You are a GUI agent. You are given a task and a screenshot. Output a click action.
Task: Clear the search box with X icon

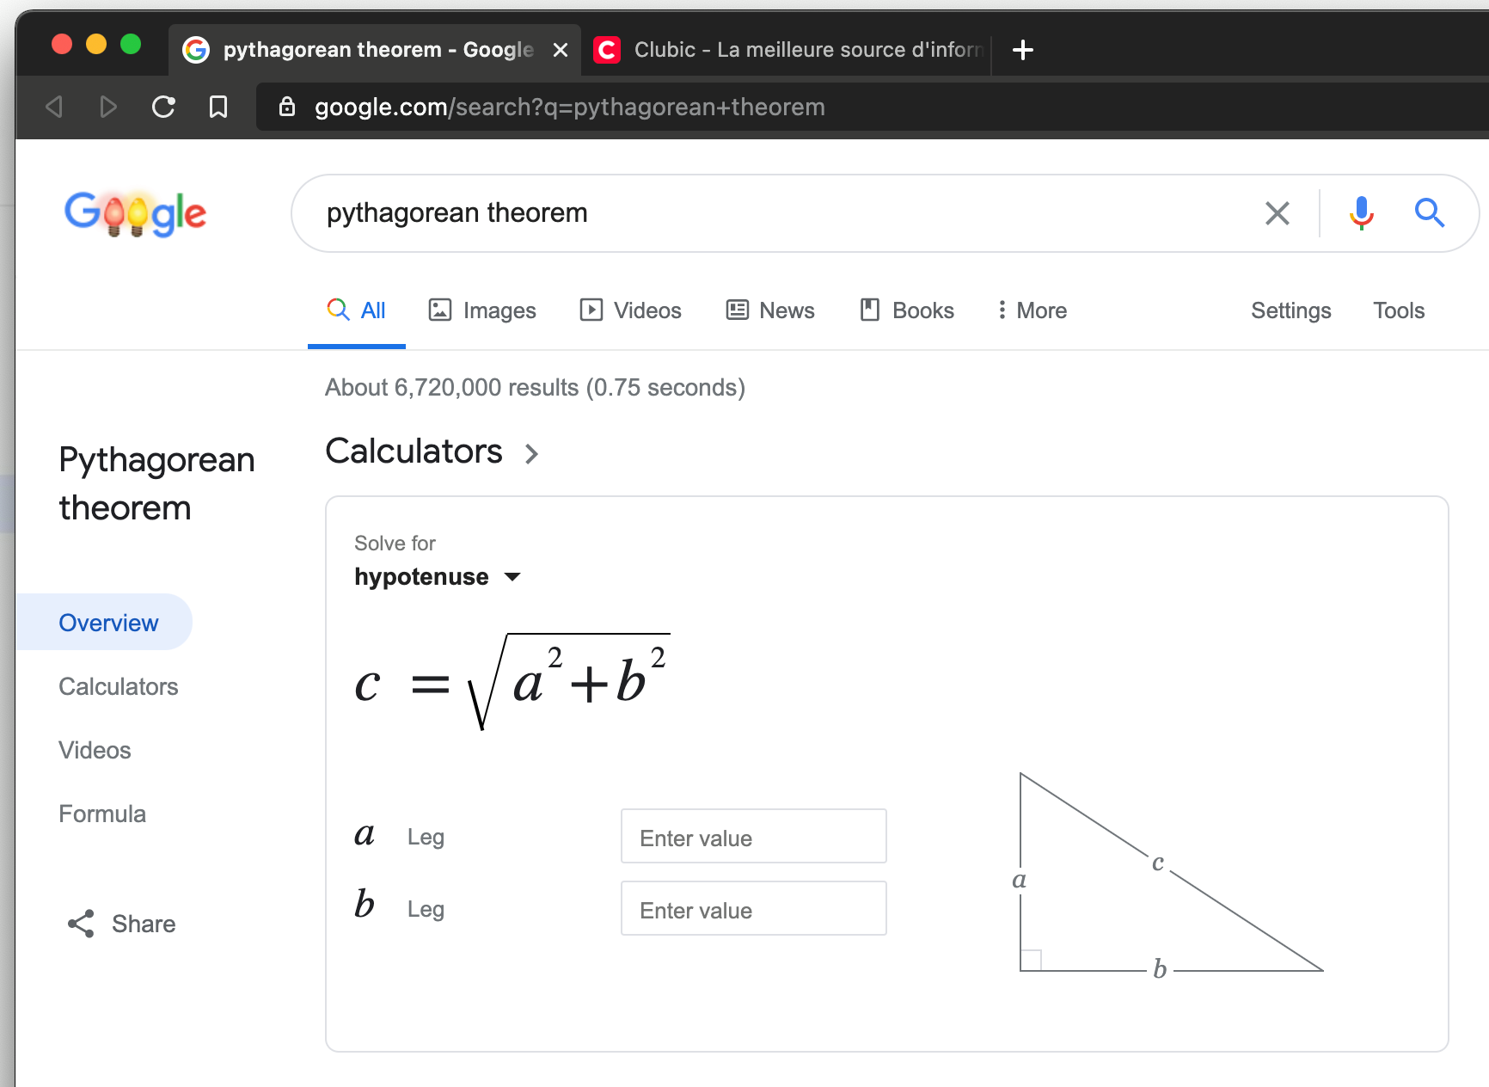point(1277,212)
